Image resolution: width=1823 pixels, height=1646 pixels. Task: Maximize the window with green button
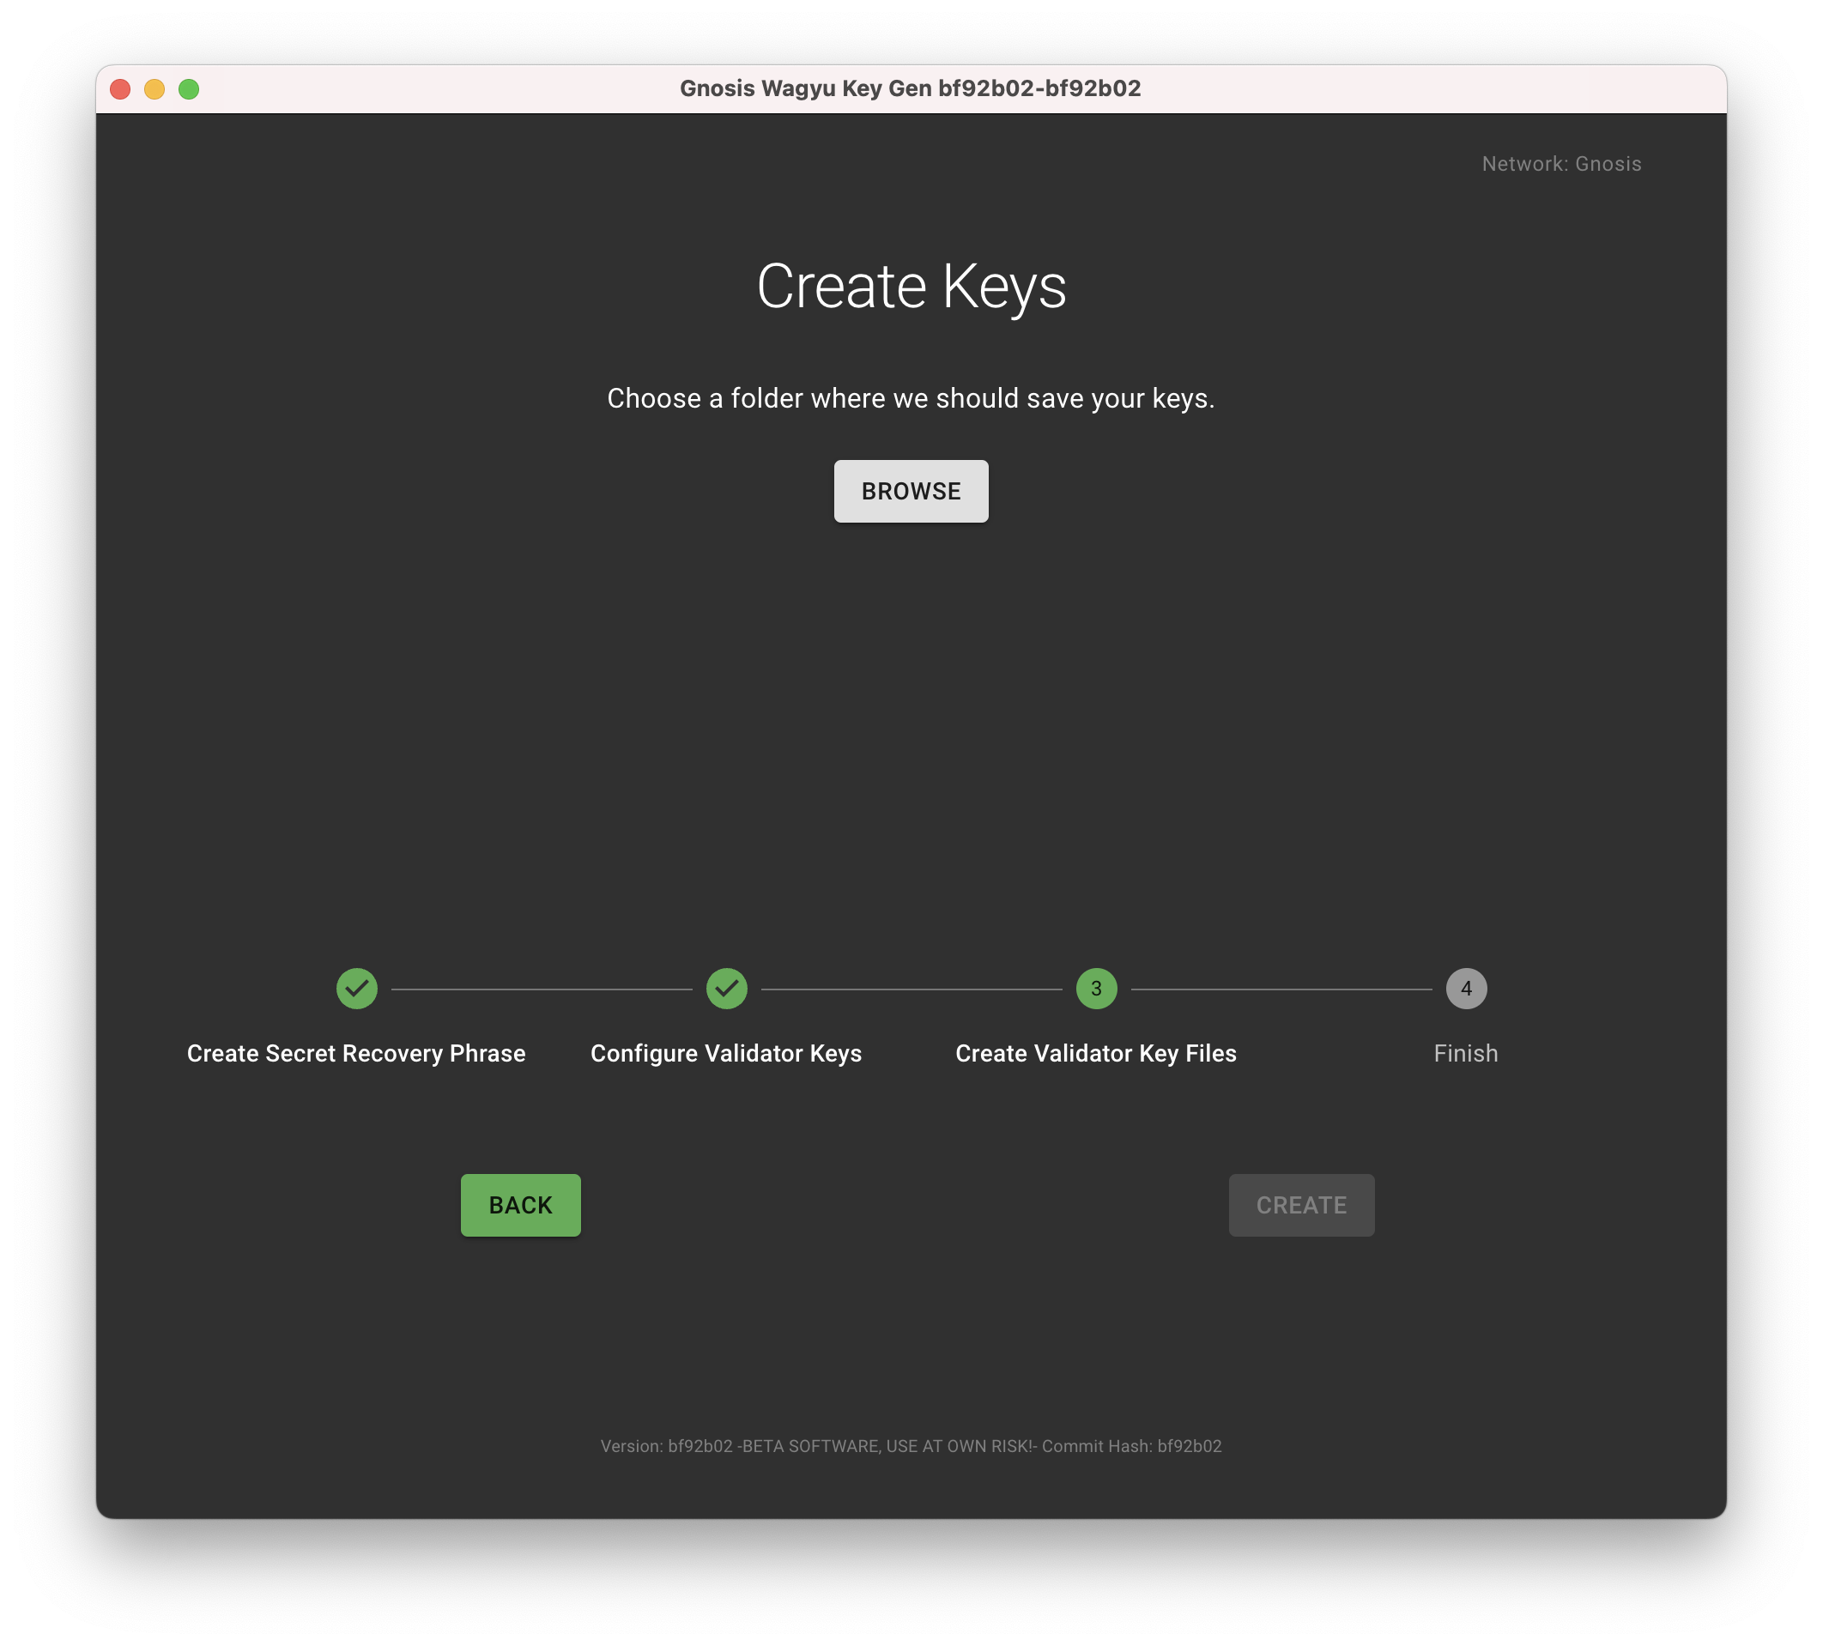point(189,88)
